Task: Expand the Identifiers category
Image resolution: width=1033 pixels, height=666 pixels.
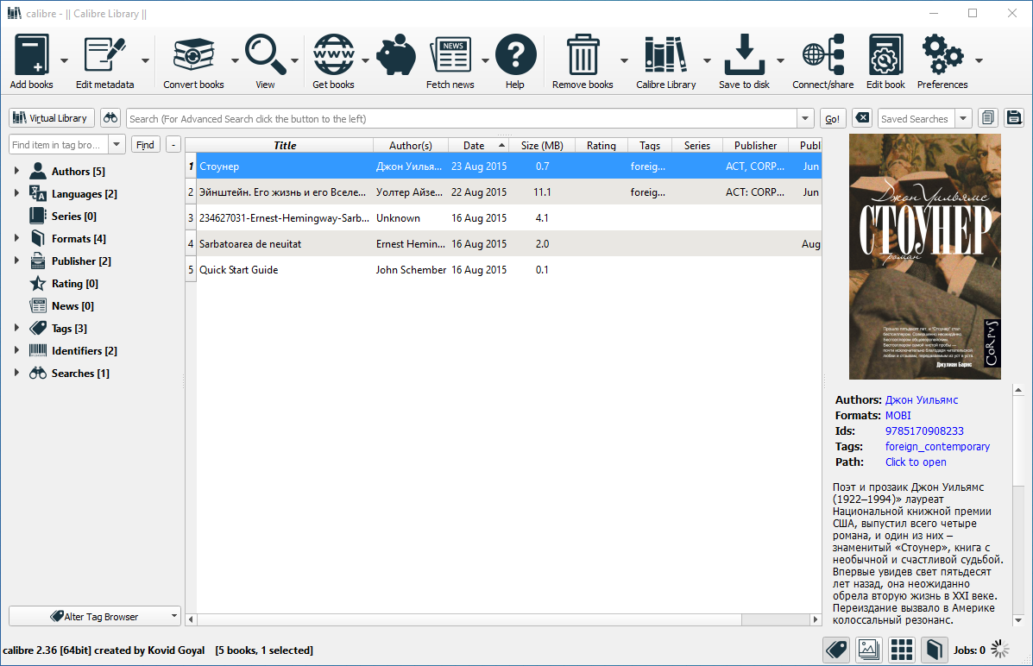Action: (x=16, y=349)
